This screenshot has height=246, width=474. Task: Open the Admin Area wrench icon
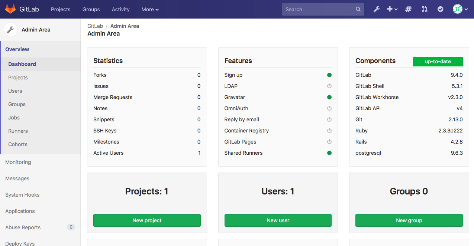[376, 9]
